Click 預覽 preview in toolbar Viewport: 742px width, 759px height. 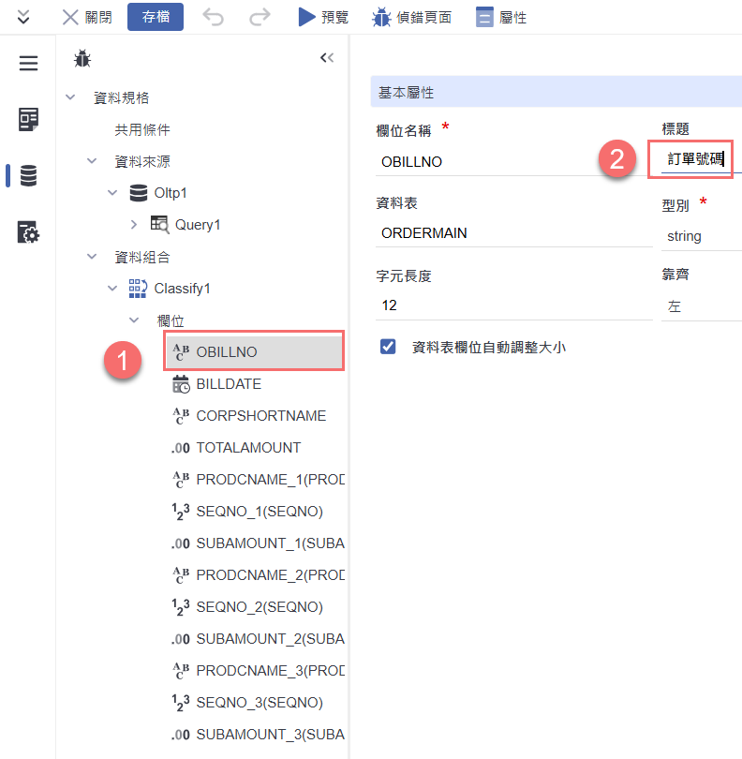coord(323,17)
